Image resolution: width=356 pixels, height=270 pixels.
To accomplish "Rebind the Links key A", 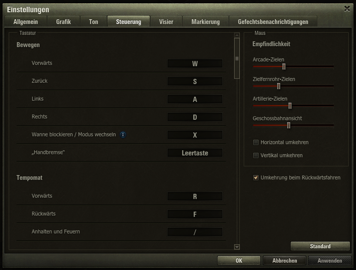I will [x=195, y=99].
